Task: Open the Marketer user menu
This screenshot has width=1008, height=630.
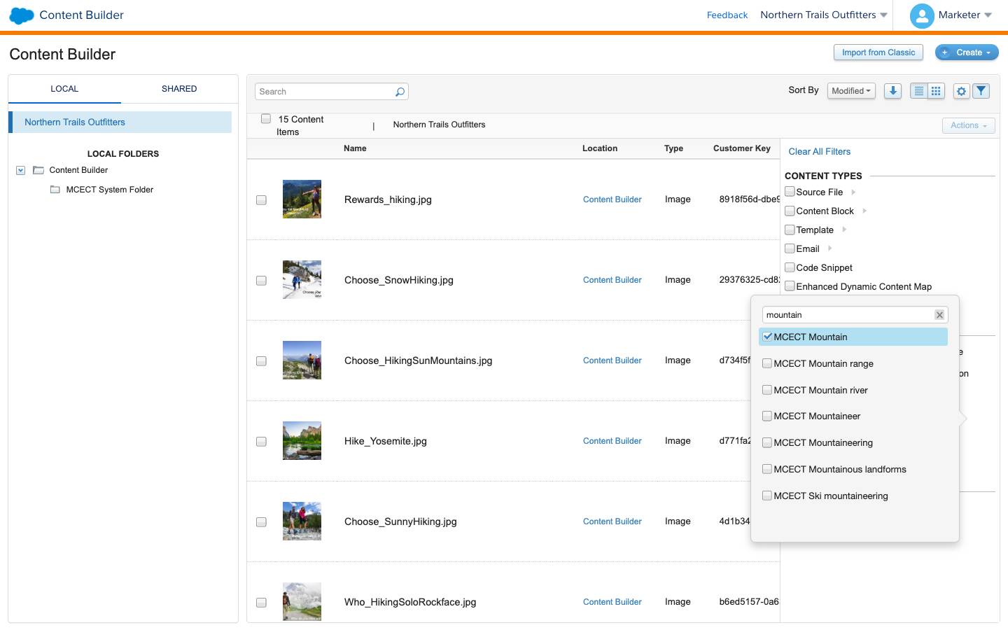Action: coord(965,15)
